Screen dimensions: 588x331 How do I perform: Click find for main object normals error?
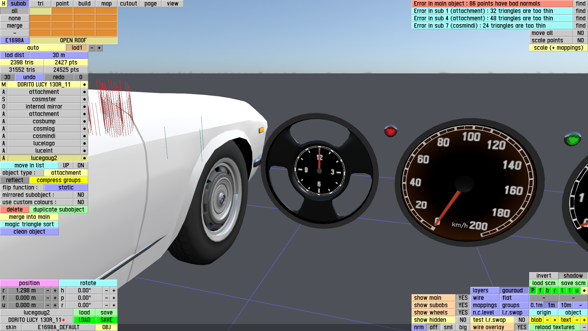tap(580, 4)
